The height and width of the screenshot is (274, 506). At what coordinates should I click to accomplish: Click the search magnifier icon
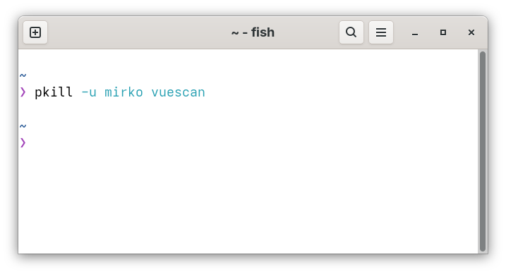(351, 32)
